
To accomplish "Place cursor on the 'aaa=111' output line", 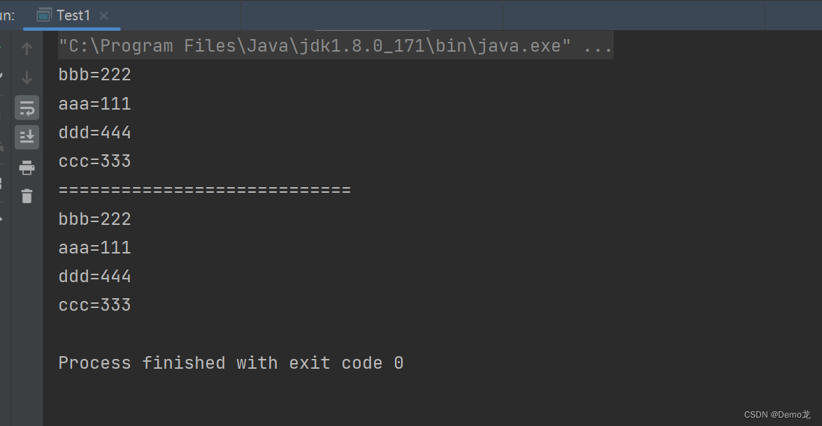I will coord(94,103).
